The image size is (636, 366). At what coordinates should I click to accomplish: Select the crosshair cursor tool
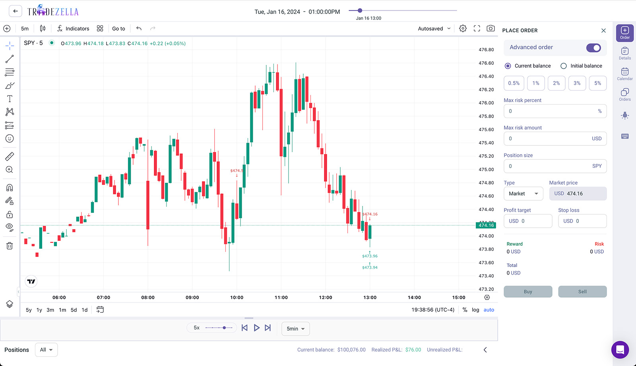pyautogui.click(x=10, y=46)
